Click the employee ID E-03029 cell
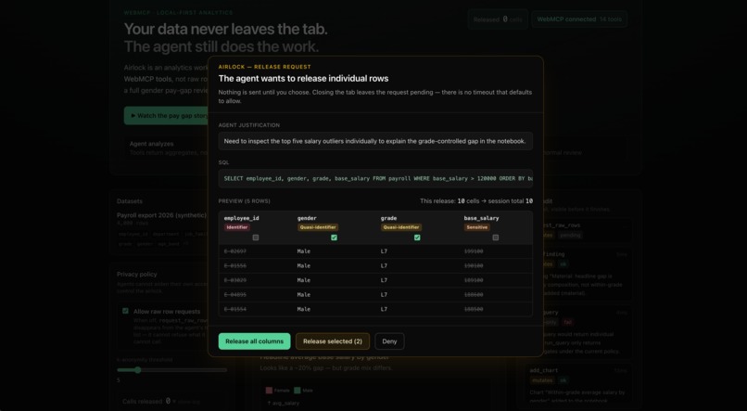This screenshot has height=411, width=747. (235, 280)
